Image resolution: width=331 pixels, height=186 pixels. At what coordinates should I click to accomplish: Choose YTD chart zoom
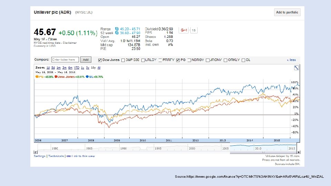point(77,68)
